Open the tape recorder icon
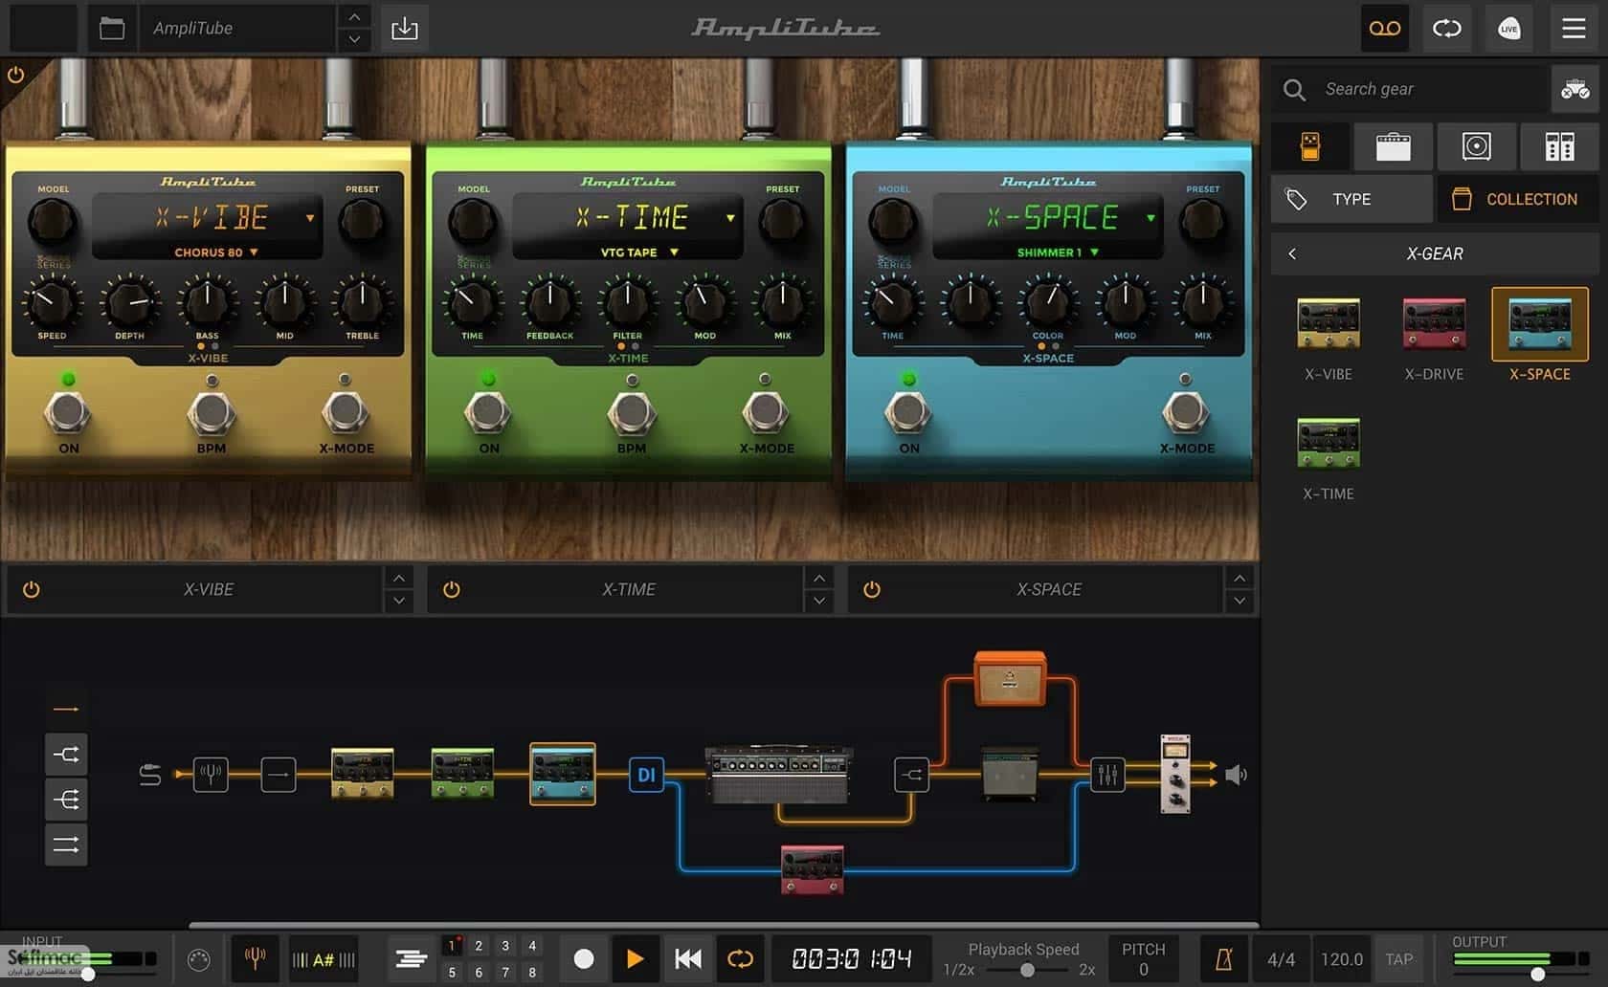 pyautogui.click(x=1385, y=28)
